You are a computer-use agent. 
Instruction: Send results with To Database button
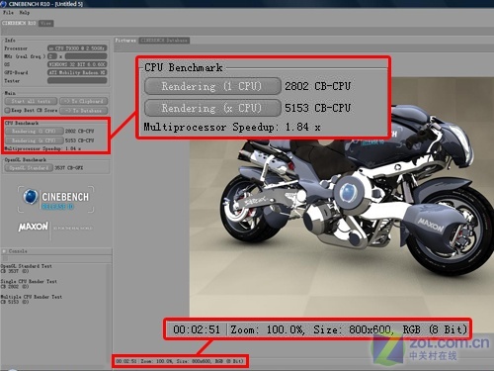(x=84, y=111)
